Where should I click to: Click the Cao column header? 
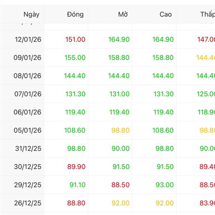166,14
